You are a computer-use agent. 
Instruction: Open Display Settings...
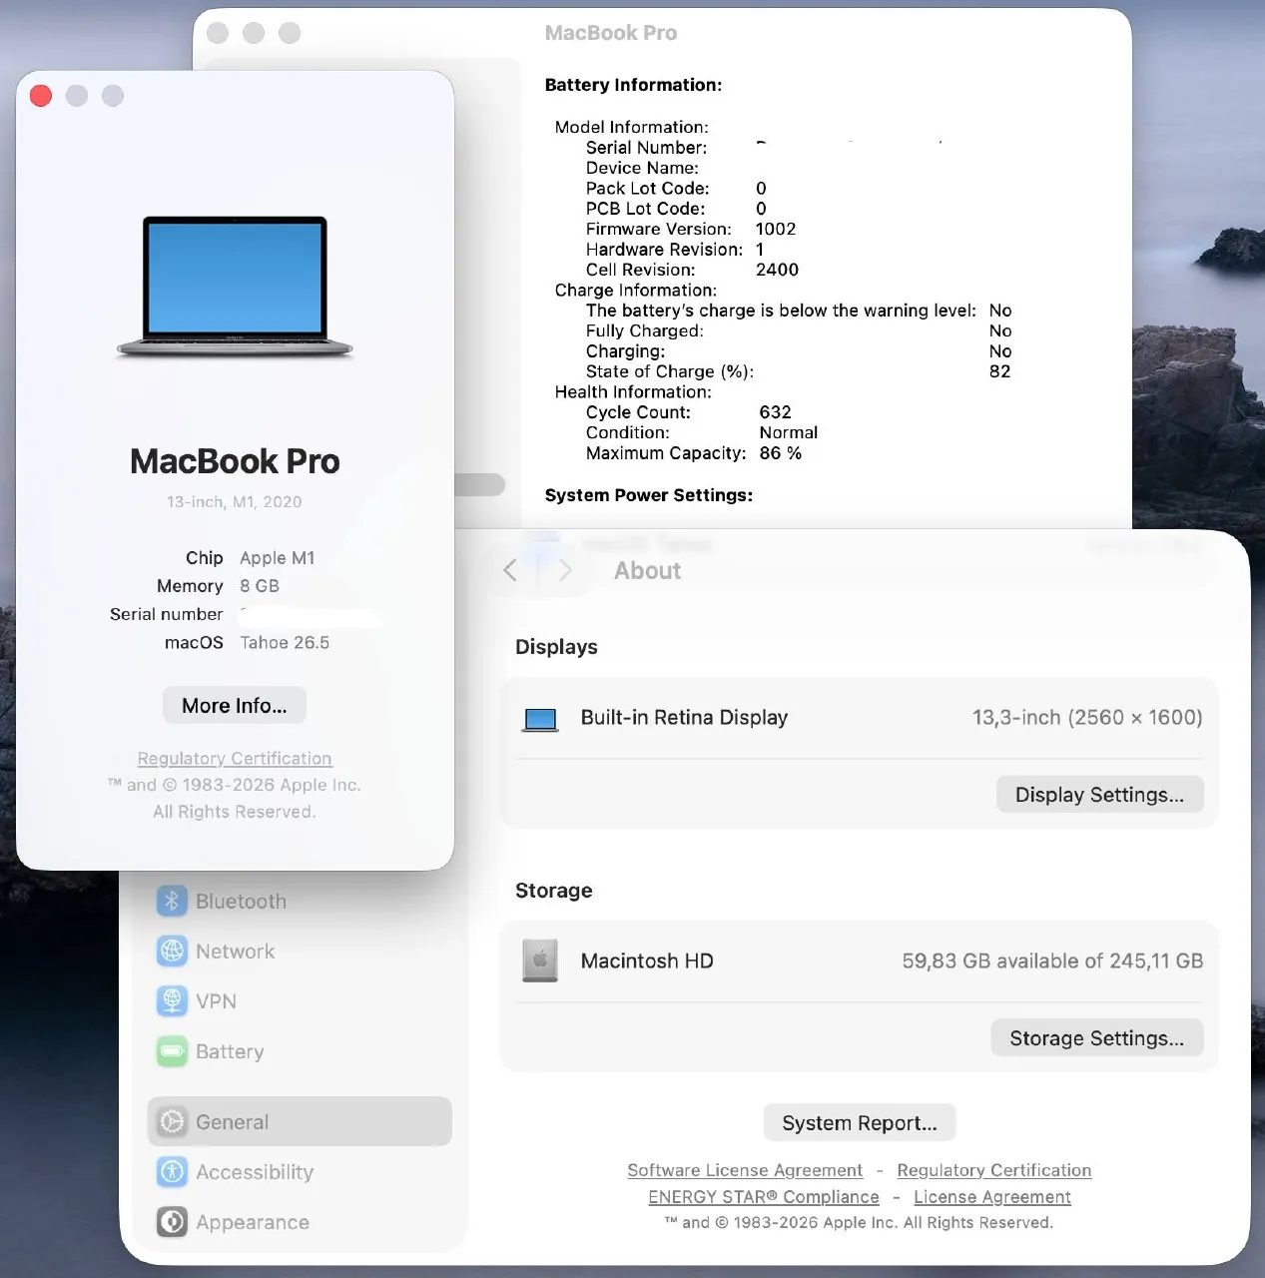(x=1099, y=795)
